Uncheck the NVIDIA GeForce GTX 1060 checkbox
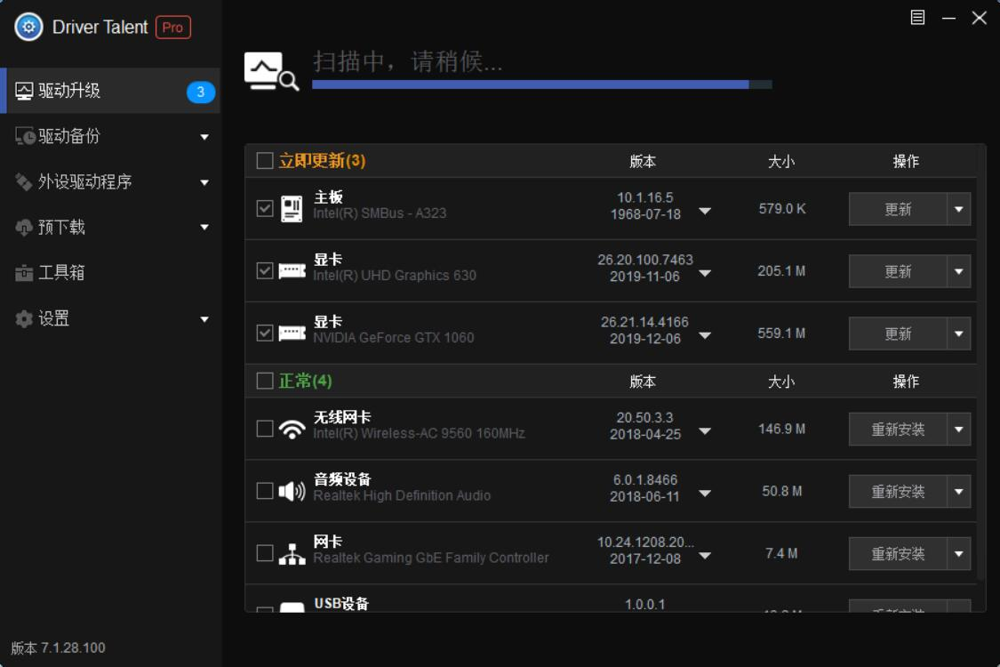This screenshot has width=1000, height=667. [265, 333]
